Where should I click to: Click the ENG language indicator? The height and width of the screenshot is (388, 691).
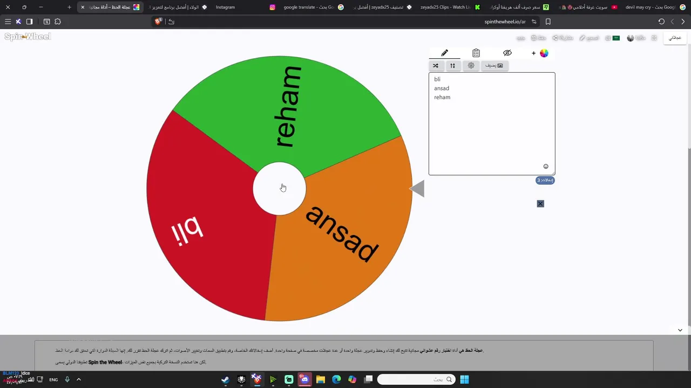53,379
